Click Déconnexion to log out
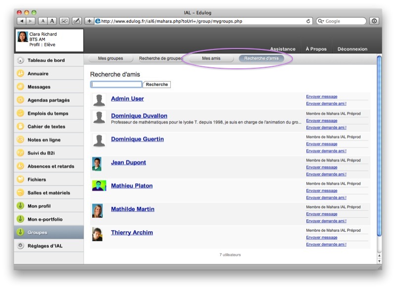 [x=352, y=49]
